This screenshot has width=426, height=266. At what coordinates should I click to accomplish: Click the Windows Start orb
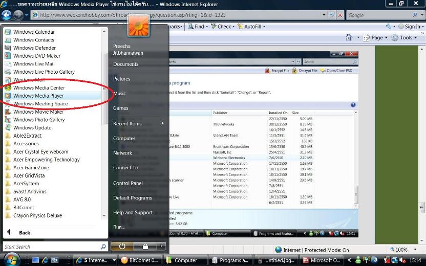tap(11, 259)
